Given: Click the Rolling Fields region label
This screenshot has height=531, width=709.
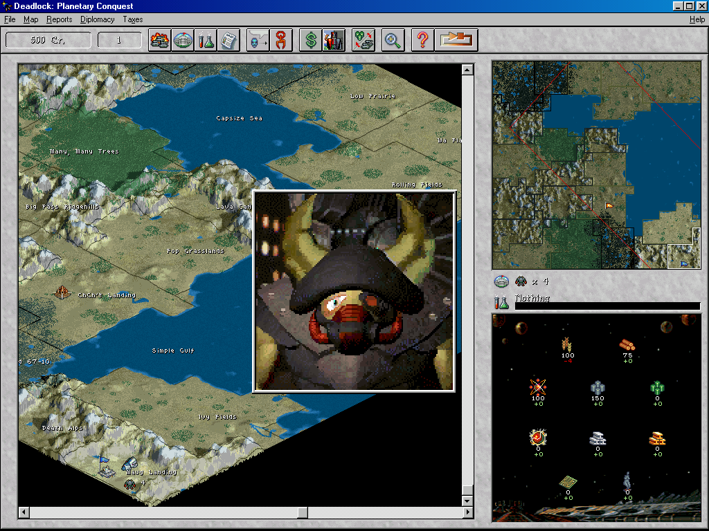Looking at the screenshot, I should (x=416, y=185).
